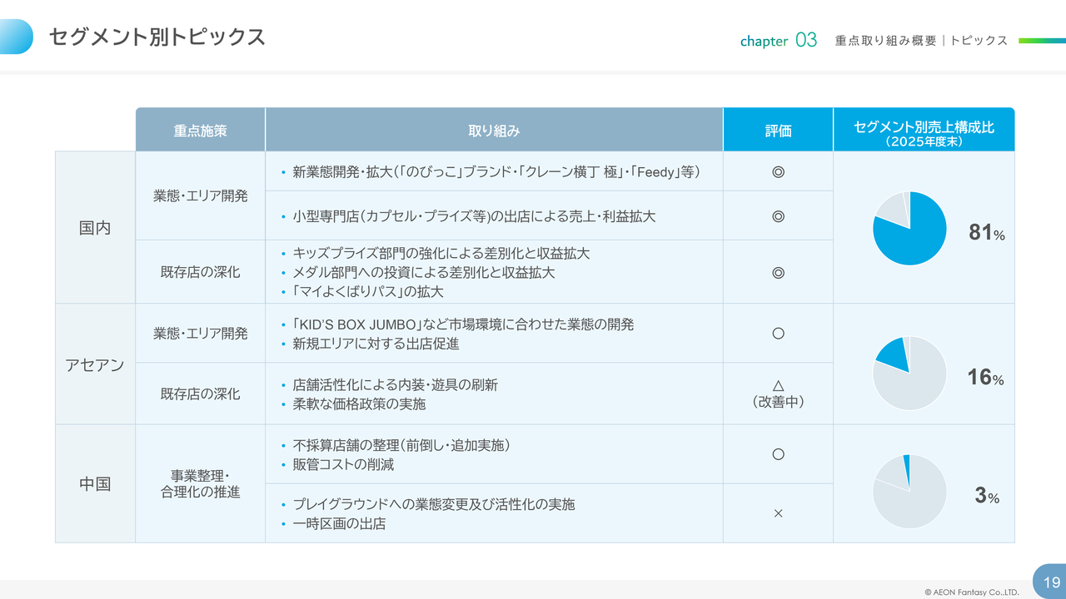Click the triangle (改善中) rating symbol
Viewport: 1066px width, 599px height.
[x=778, y=385]
